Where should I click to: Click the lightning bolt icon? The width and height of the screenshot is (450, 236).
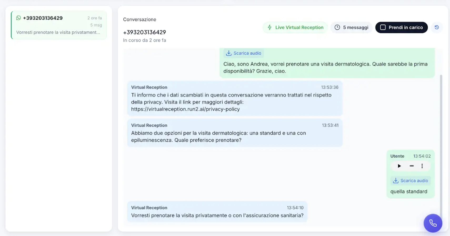coord(269,27)
